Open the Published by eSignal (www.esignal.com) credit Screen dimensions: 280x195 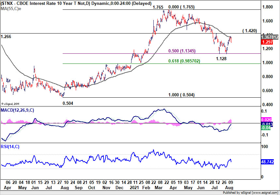coord(251,193)
